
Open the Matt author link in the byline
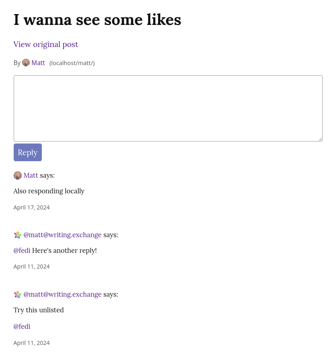(x=38, y=63)
